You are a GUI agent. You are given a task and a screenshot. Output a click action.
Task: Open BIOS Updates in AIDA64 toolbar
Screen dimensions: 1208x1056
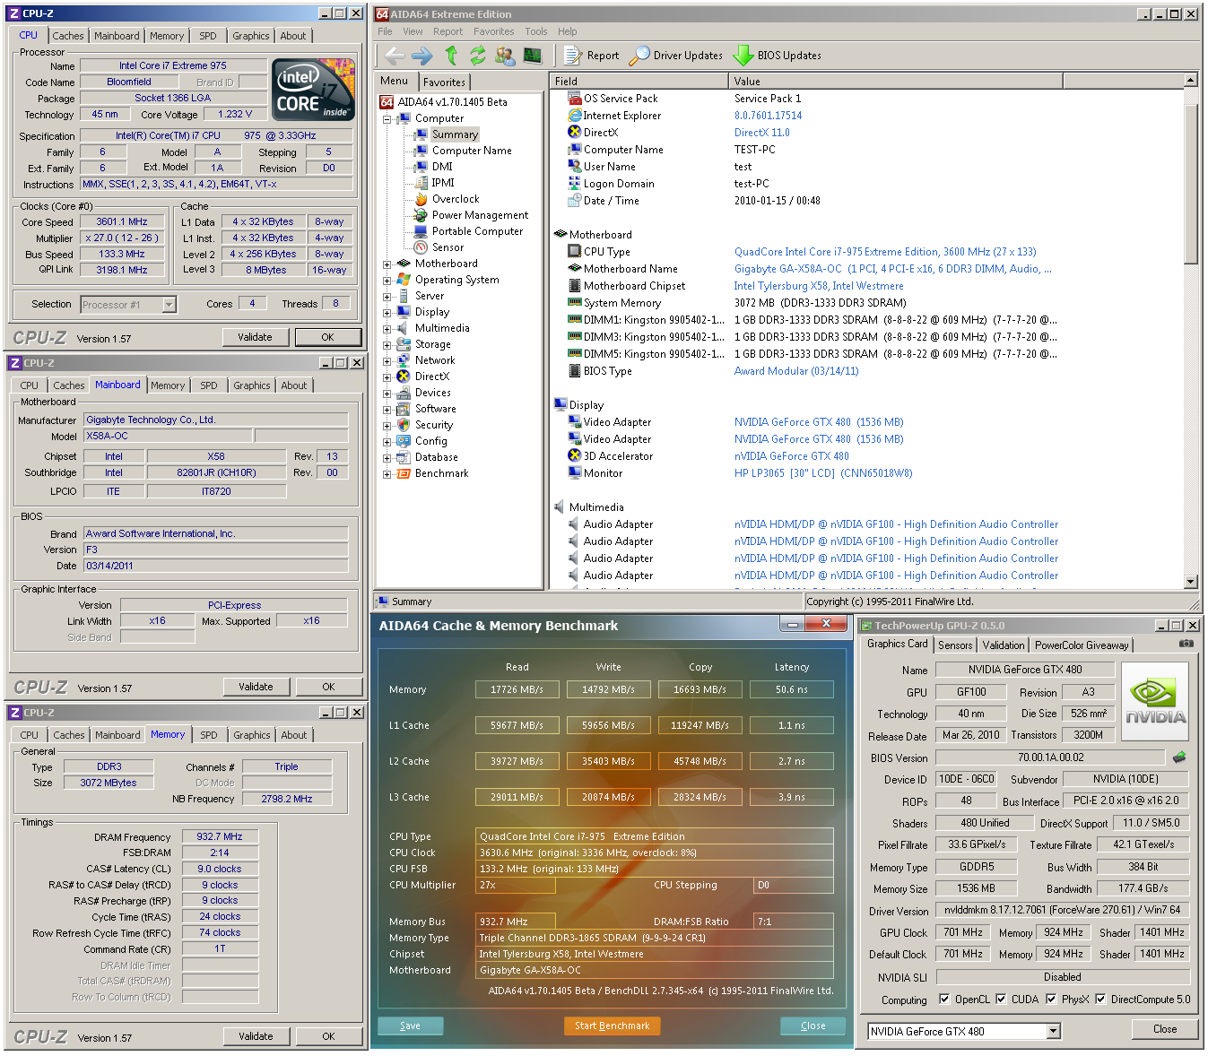pos(778,56)
